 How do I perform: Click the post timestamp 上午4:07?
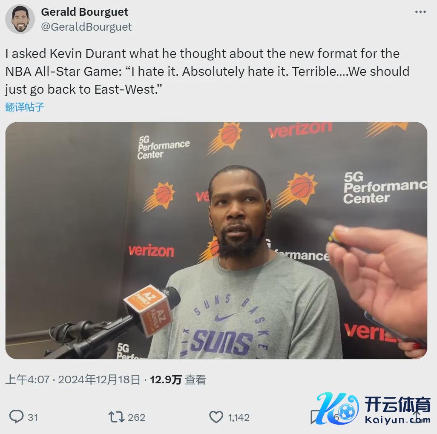tap(27, 379)
